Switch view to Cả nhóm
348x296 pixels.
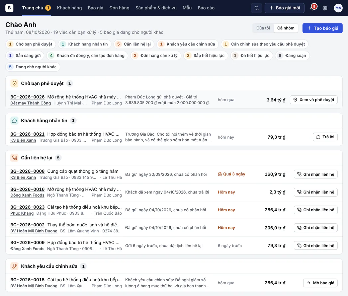286,28
